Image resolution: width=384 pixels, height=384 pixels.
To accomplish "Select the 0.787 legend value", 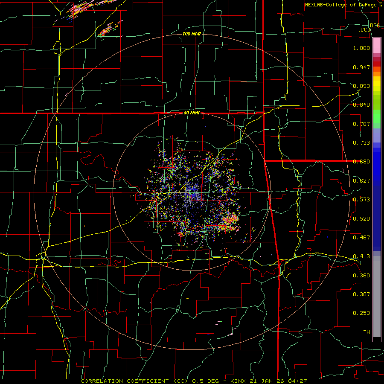I will [x=361, y=124].
